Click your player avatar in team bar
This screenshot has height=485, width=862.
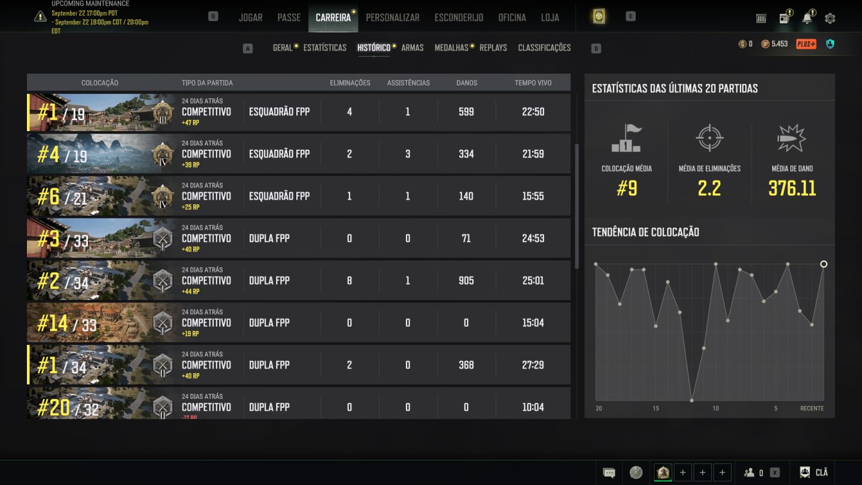point(663,472)
